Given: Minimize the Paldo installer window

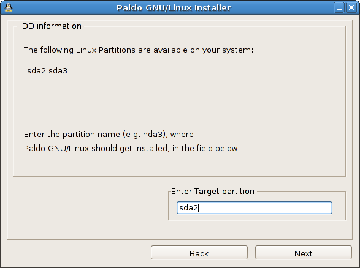Looking at the screenshot, I should 339,8.
